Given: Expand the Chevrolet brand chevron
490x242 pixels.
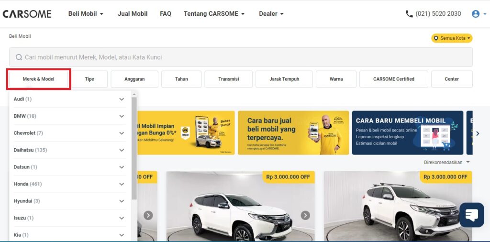Looking at the screenshot, I should coord(122,133).
